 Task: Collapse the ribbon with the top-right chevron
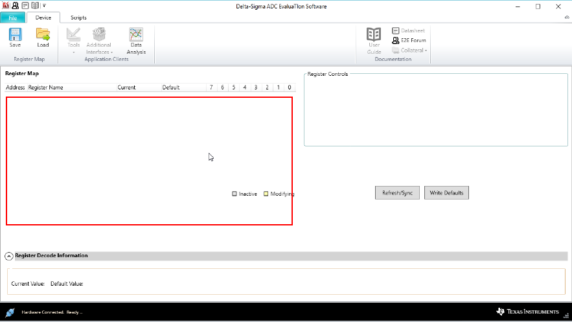567,17
